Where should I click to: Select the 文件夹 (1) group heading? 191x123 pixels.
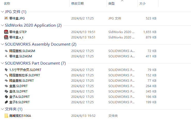pos(14,109)
